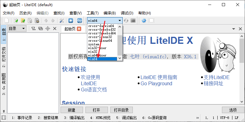
Task: Toggle the 6: Go源码查询 output pane
Action: [154, 118]
